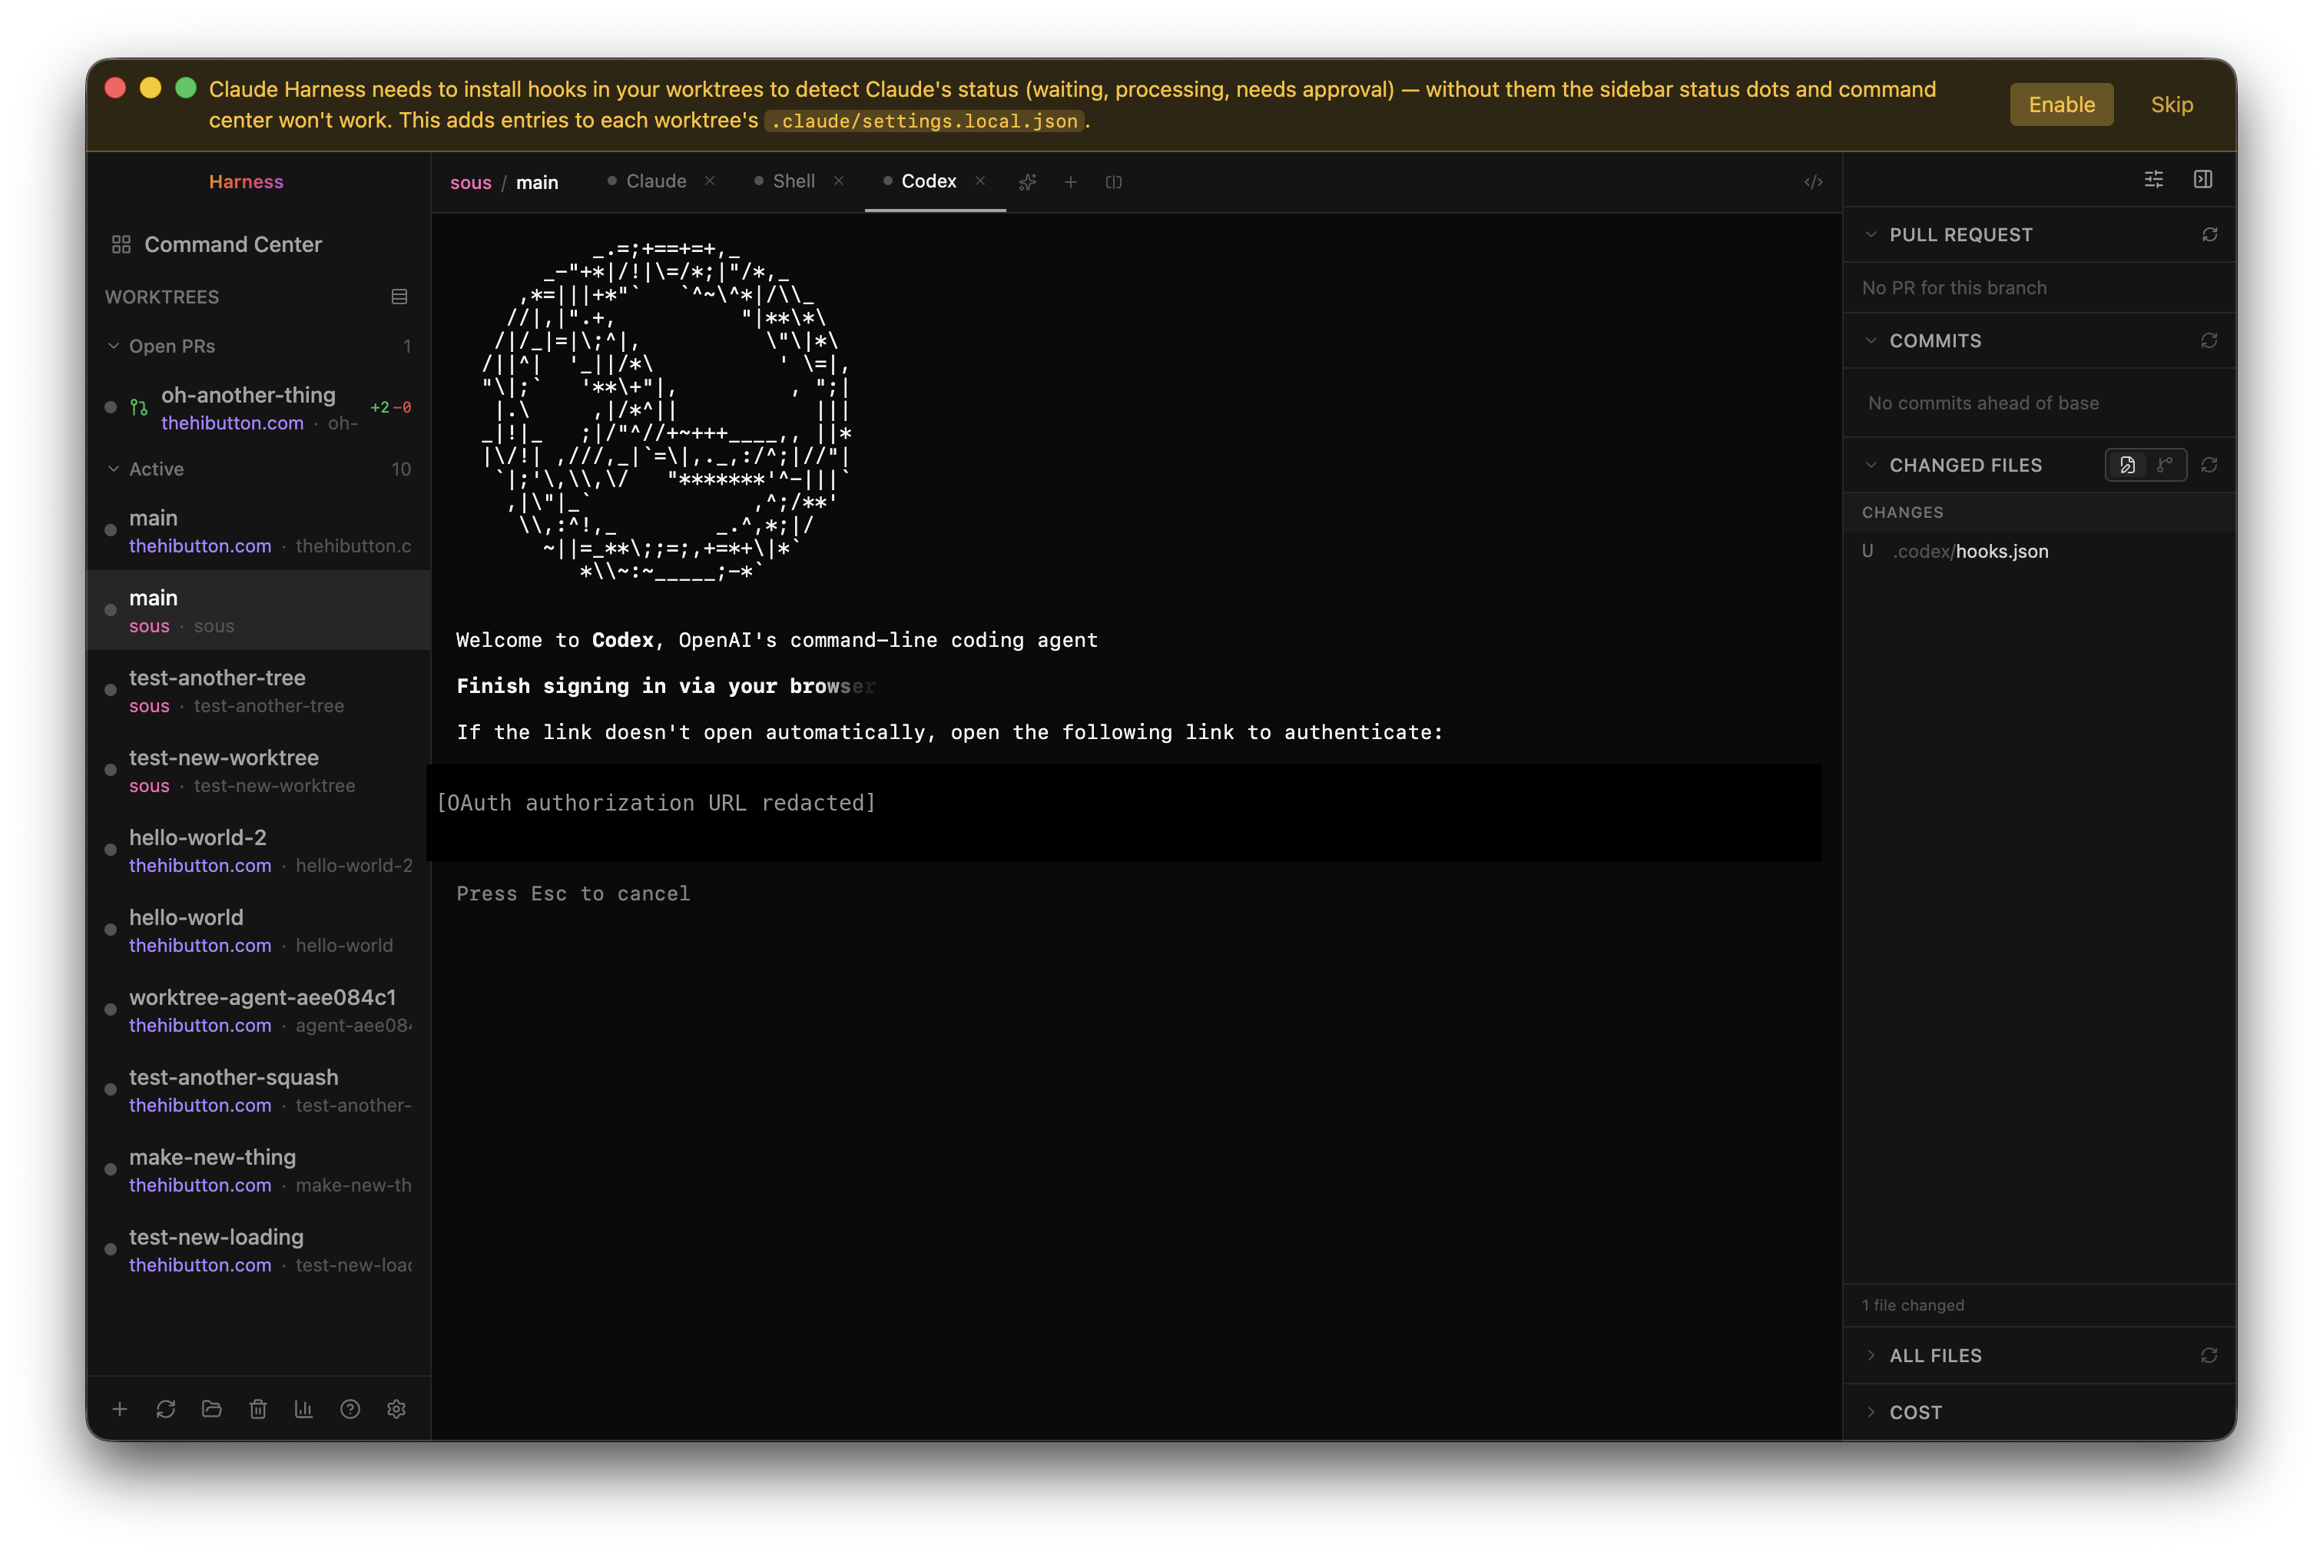
Task: Select the test-another-tree worktree
Action: pyautogui.click(x=258, y=691)
